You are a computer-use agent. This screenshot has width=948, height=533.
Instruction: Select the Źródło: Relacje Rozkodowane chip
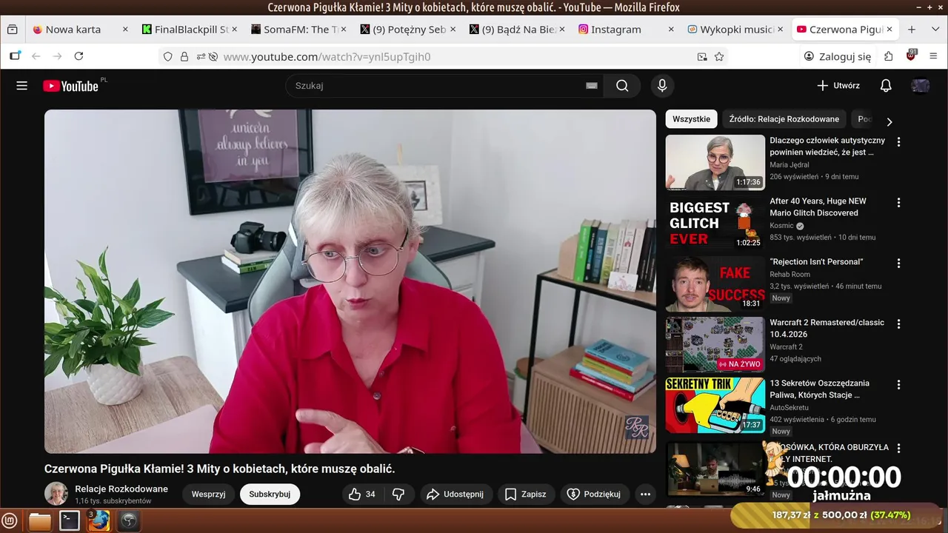click(784, 119)
